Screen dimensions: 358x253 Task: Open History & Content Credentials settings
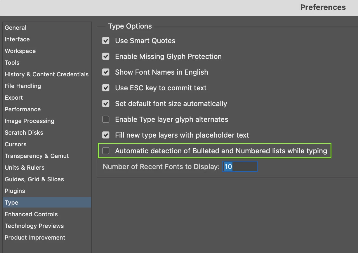[x=46, y=74]
